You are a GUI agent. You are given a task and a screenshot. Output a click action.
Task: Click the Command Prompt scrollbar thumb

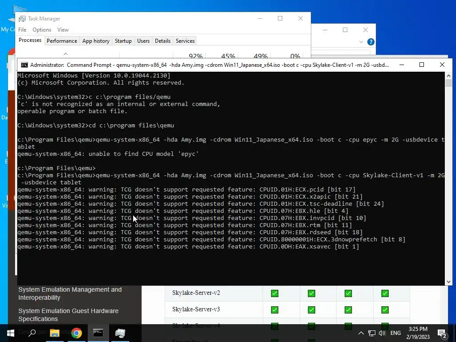pyautogui.click(x=448, y=83)
